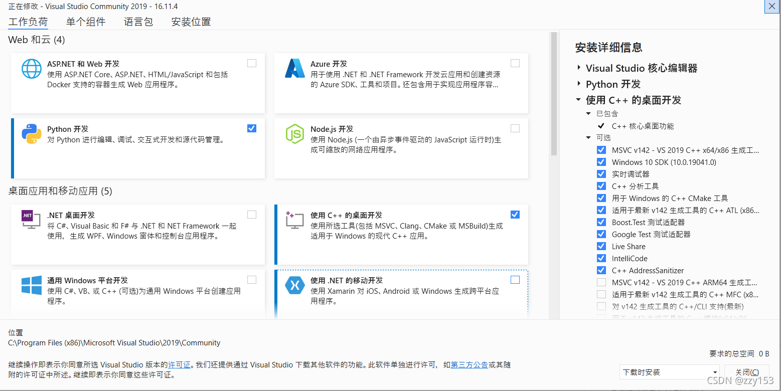The width and height of the screenshot is (781, 391).
Task: Click the Python development snake icon
Action: 32,134
